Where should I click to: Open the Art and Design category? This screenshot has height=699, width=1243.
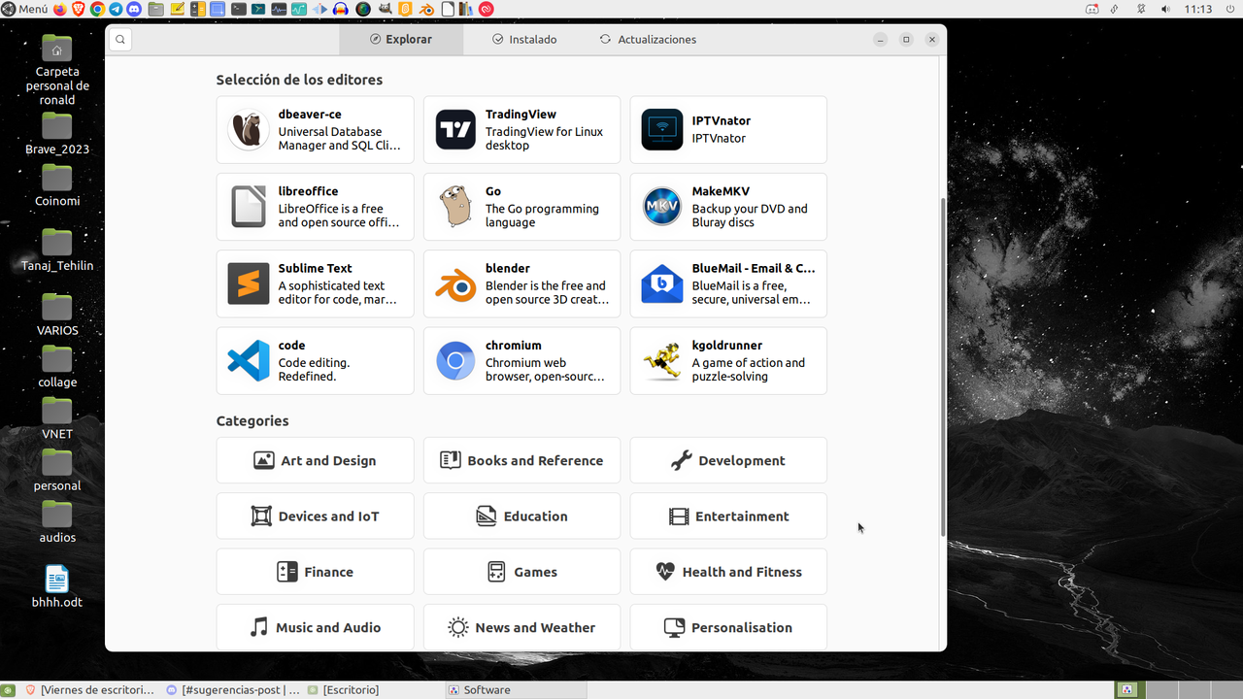pyautogui.click(x=315, y=460)
